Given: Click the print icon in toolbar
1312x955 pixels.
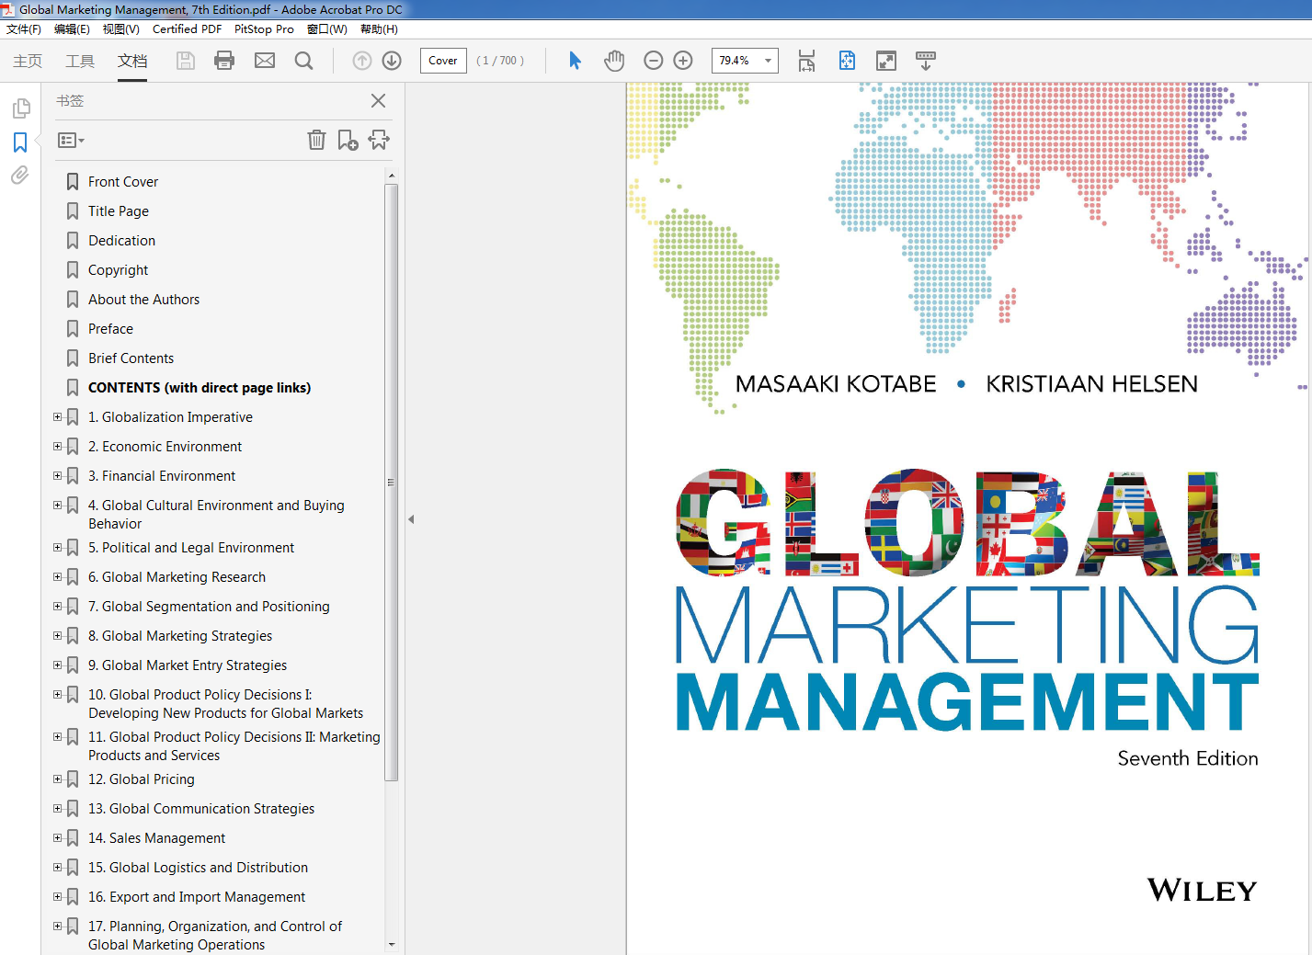Looking at the screenshot, I should (x=224, y=61).
